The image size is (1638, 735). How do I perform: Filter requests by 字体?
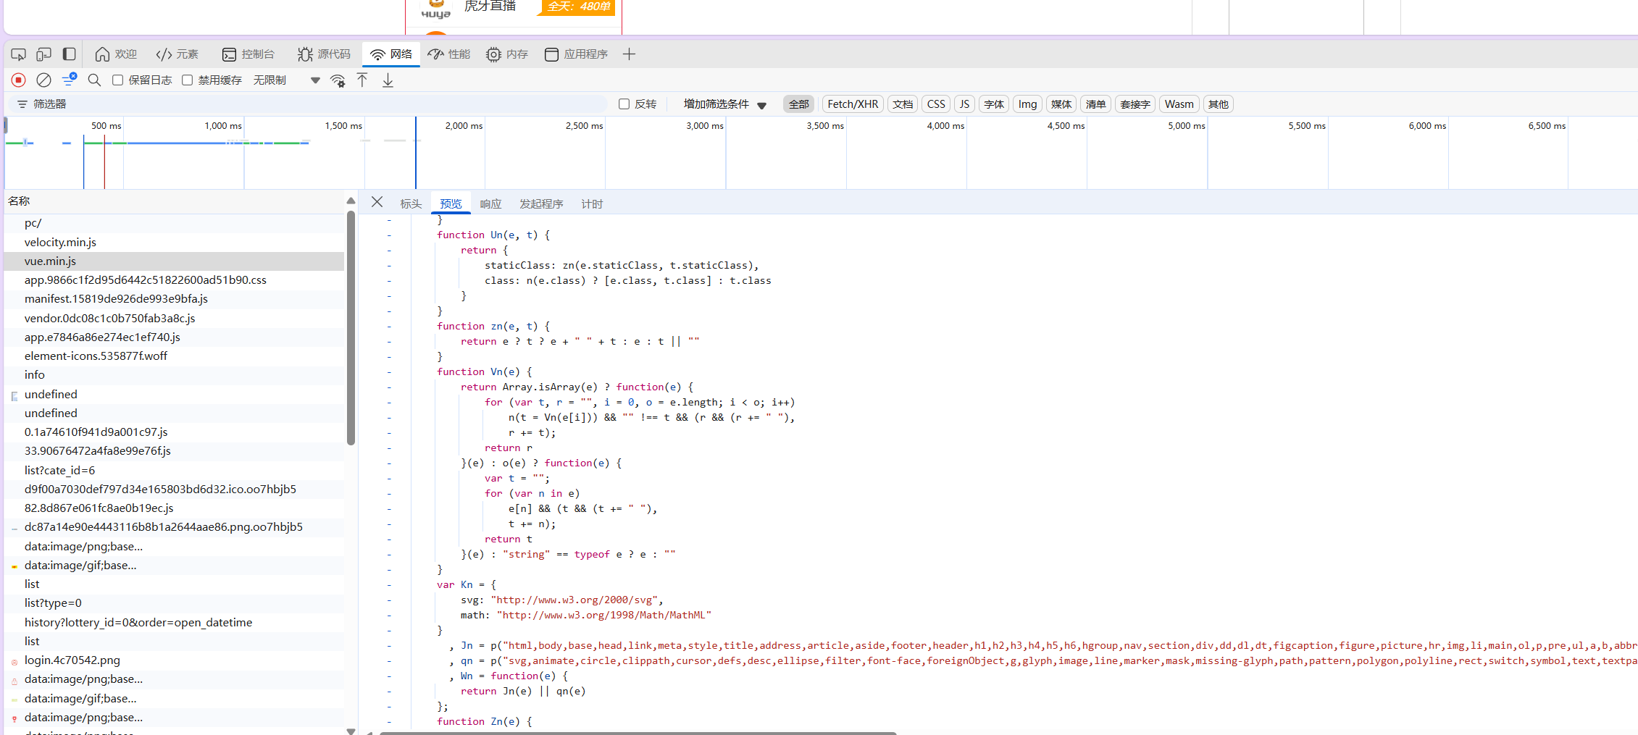[x=994, y=104]
